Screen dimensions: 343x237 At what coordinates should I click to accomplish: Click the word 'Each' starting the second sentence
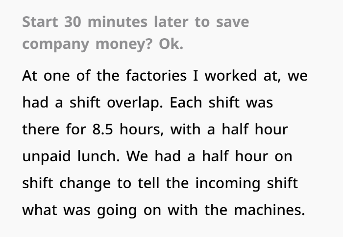(186, 103)
